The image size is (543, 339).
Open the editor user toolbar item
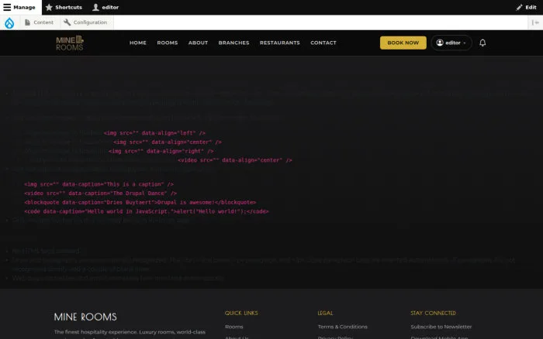pyautogui.click(x=105, y=7)
